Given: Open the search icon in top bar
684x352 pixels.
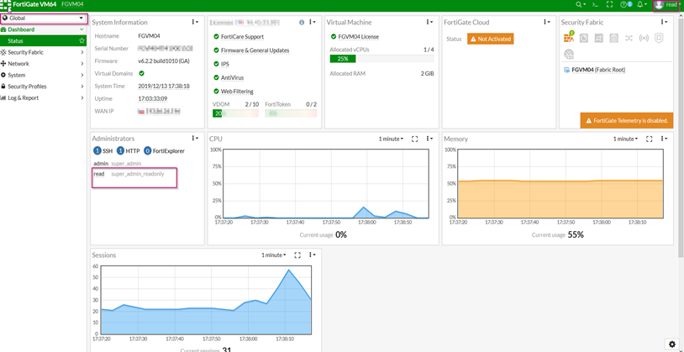Looking at the screenshot, I should 579,5.
